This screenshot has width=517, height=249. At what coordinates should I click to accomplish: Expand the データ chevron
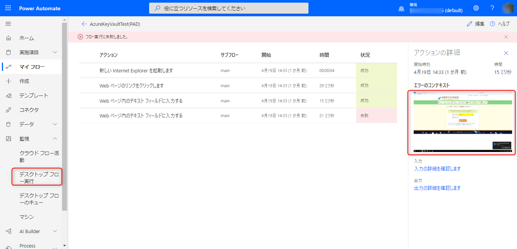point(55,124)
